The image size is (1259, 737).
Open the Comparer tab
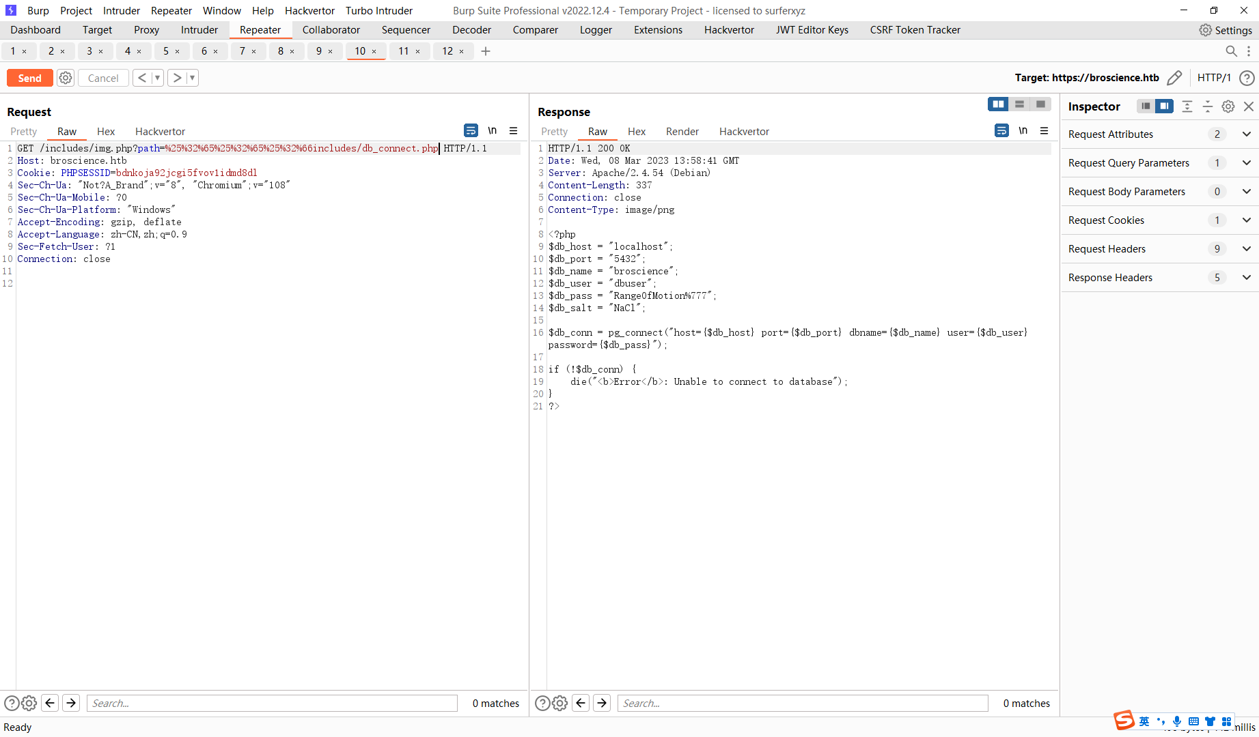[x=536, y=30]
